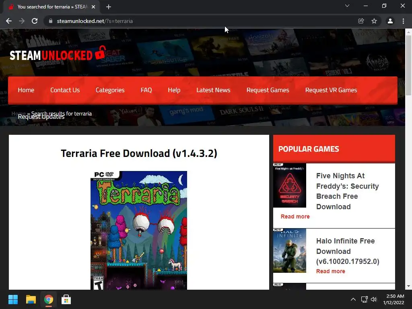Open File Explorer from the taskbar
This screenshot has width=412, height=309.
pyautogui.click(x=31, y=299)
